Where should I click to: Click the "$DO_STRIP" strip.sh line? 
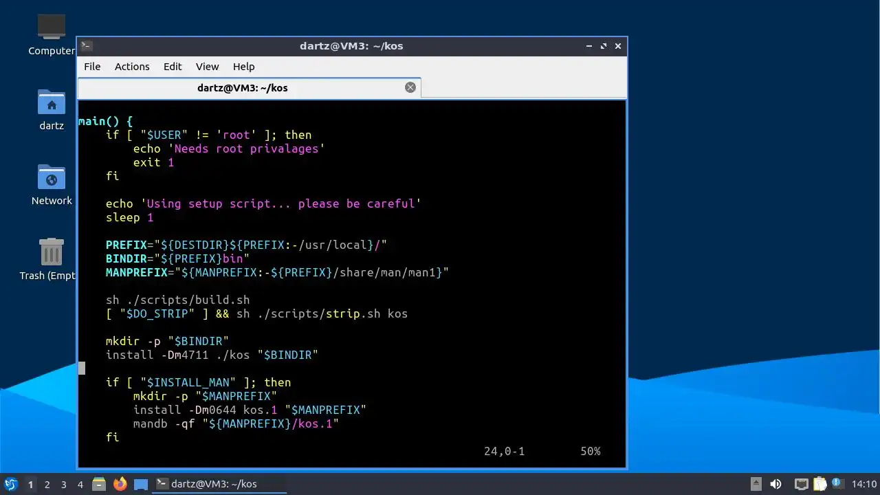257,313
